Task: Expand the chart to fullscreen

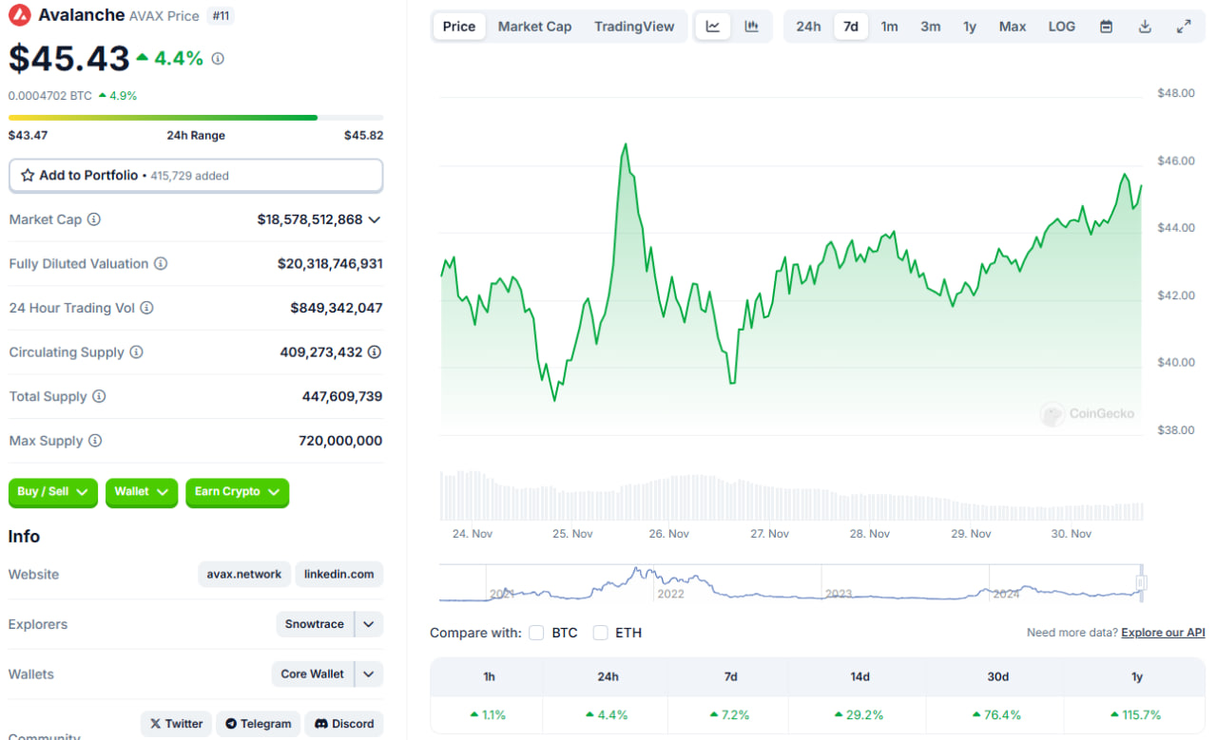Action: click(1184, 27)
